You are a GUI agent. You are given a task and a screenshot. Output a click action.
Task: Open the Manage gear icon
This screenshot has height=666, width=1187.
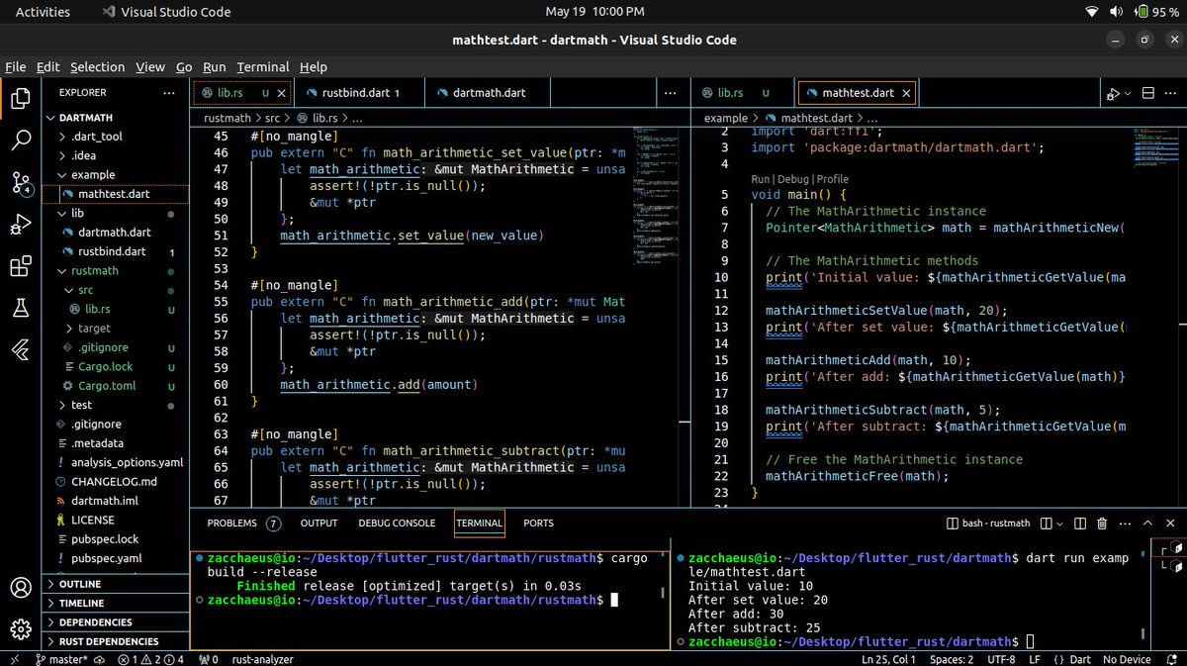(x=20, y=629)
